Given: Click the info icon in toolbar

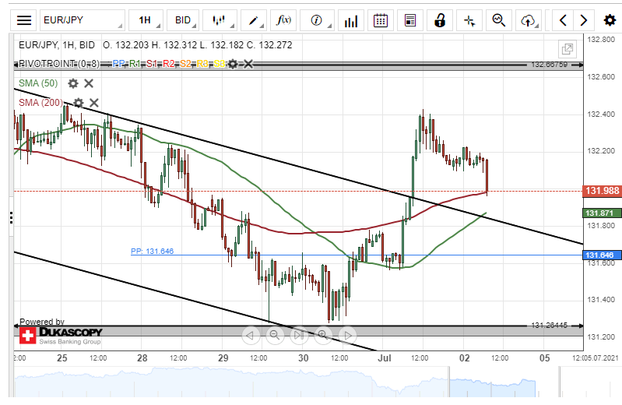Looking at the screenshot, I should tap(317, 20).
